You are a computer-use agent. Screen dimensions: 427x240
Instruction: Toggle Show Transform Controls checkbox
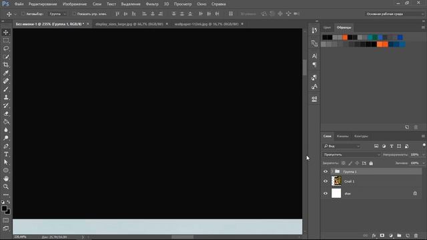pos(74,14)
